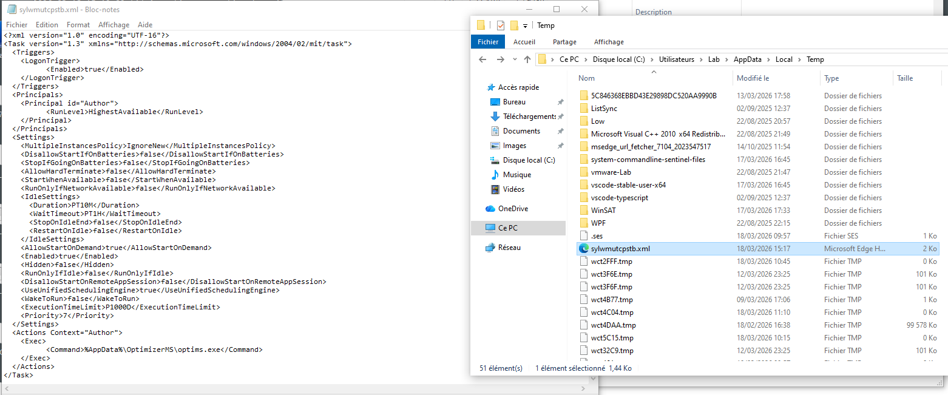This screenshot has height=395, width=948.
Task: Open Bureau in the sidebar
Action: (514, 102)
